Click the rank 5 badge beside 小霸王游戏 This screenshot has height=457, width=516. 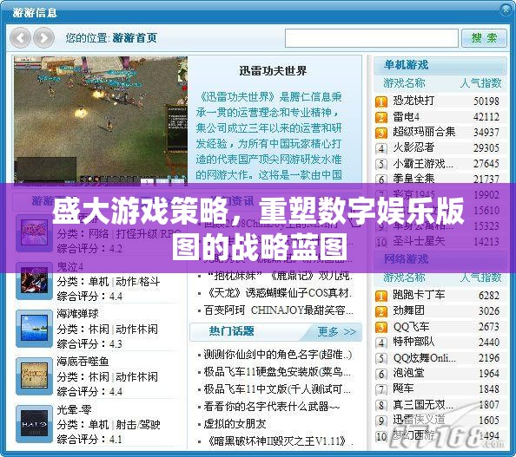[x=381, y=164]
